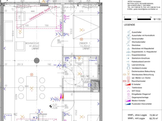Select the Doppelsteckd. m. Klappdeckel legend symbol
Screen dimensions: 162x121
(128, 52)
